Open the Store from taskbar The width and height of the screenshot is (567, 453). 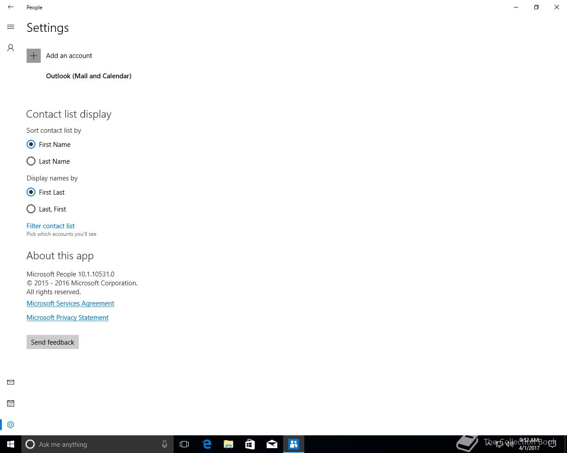coord(250,444)
